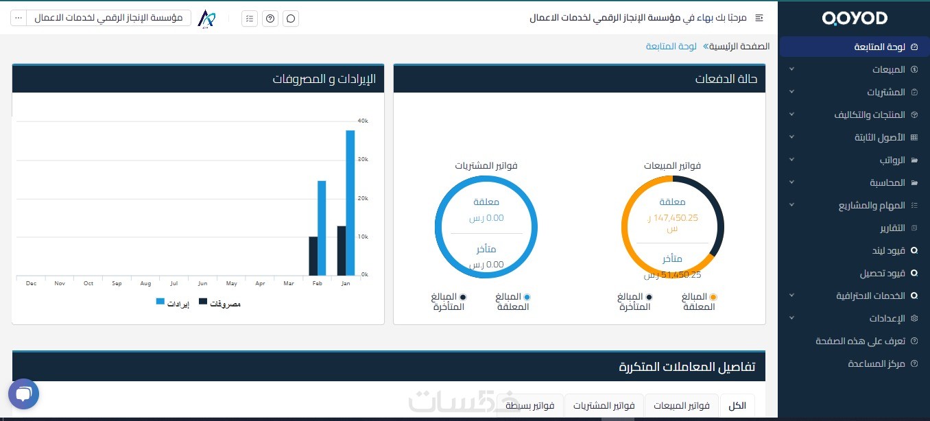
Task: Click تفاصيل المعاملات المتكررة section title
Action: 687,367
